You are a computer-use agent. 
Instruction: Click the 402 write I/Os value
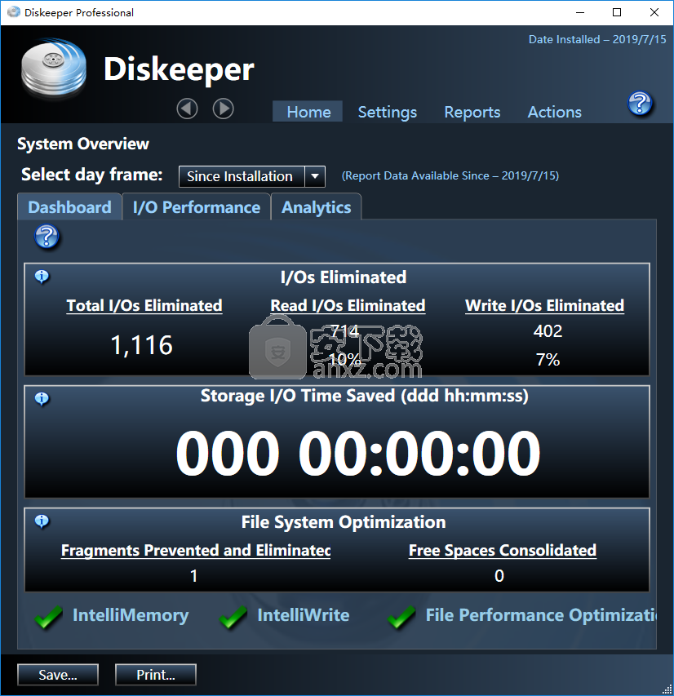pos(548,331)
